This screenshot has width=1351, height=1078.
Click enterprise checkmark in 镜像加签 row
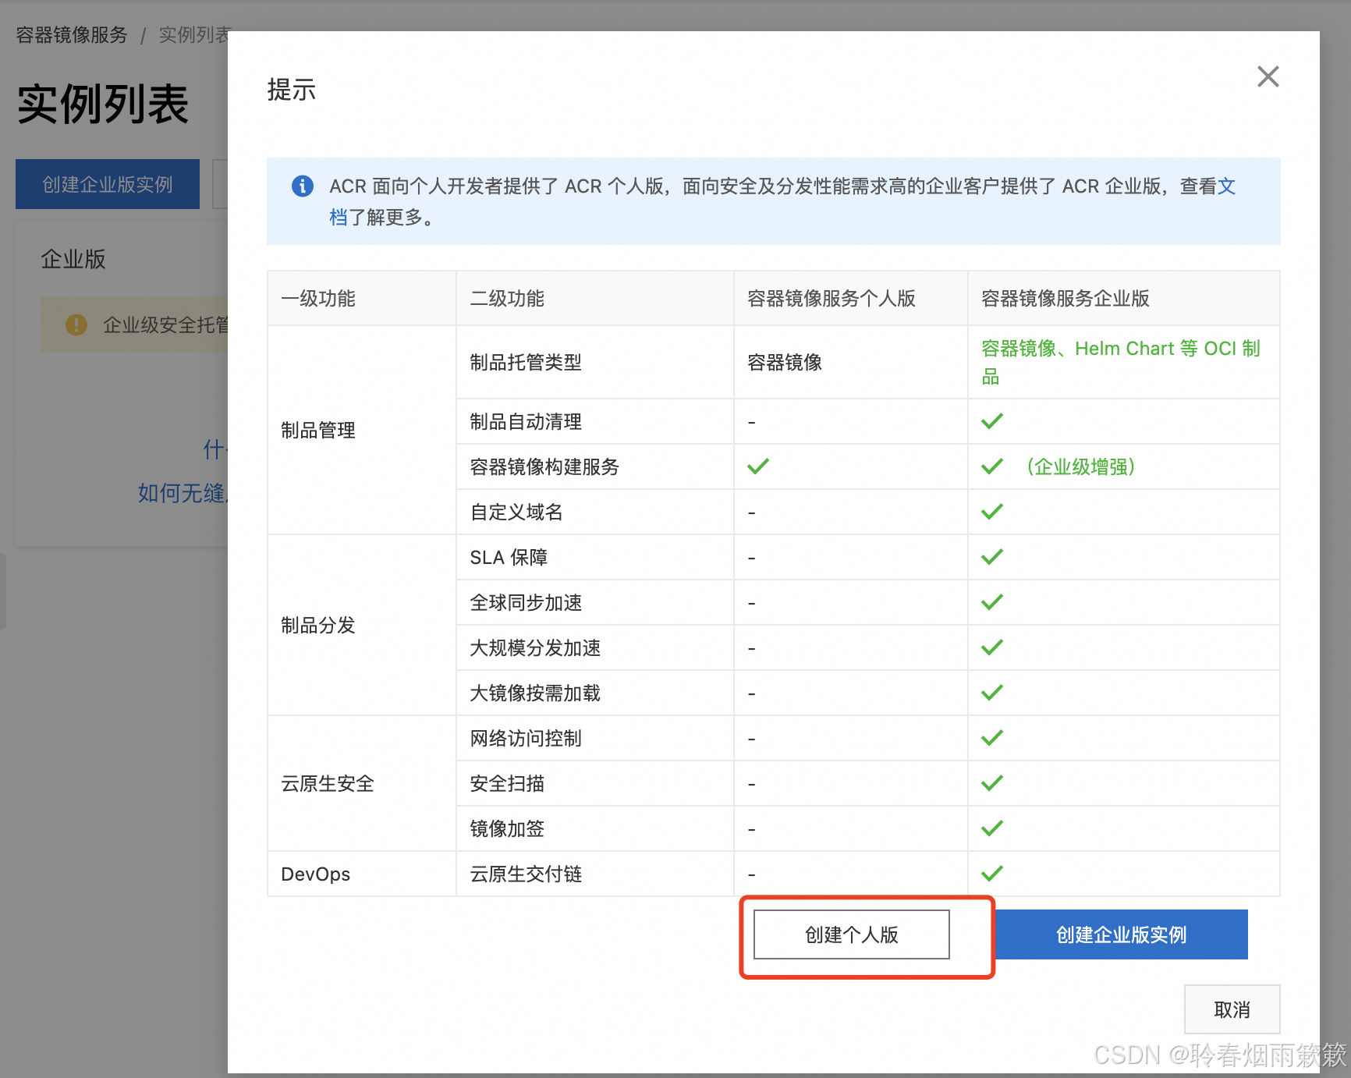[x=992, y=828]
